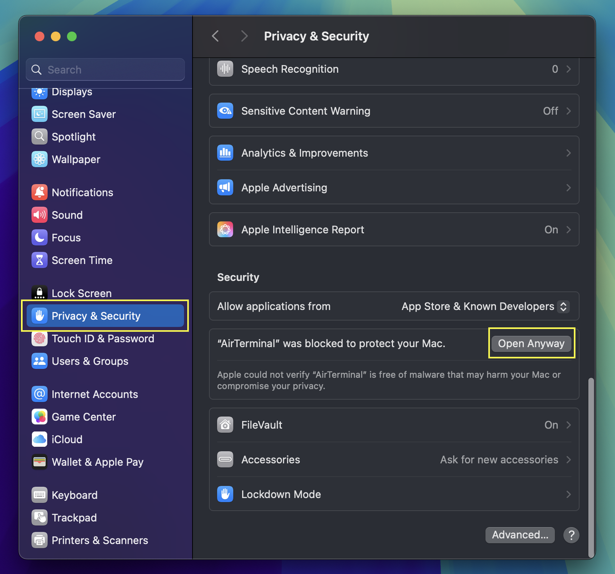The image size is (615, 574).
Task: Click the Touch ID fingerprint icon
Action: 39,338
